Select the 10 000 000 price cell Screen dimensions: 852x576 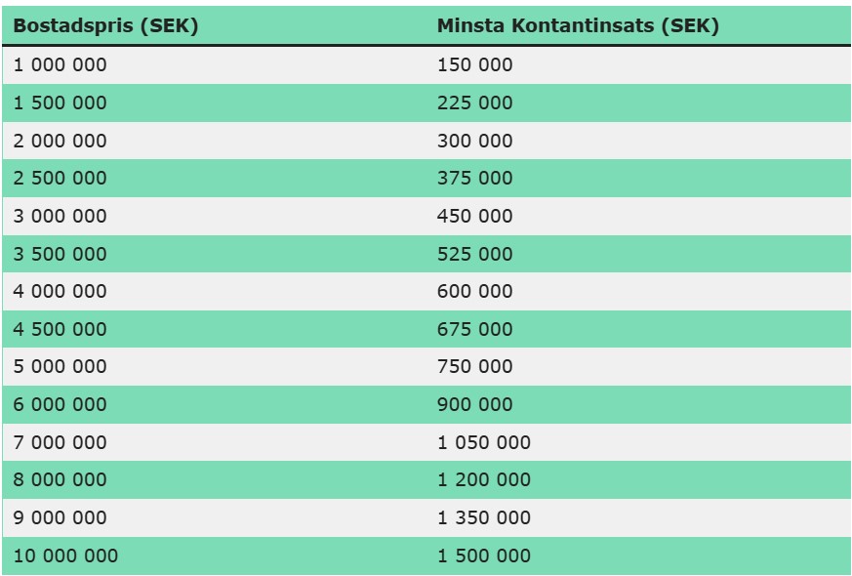65,555
